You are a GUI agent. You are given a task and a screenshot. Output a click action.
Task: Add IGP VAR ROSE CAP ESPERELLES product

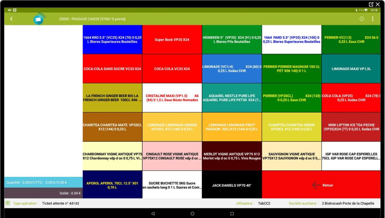tap(351, 156)
